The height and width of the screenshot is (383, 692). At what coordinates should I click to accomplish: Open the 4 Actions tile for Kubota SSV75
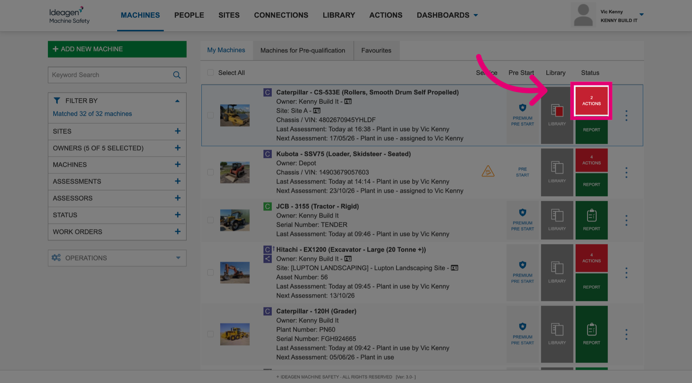coord(591,160)
